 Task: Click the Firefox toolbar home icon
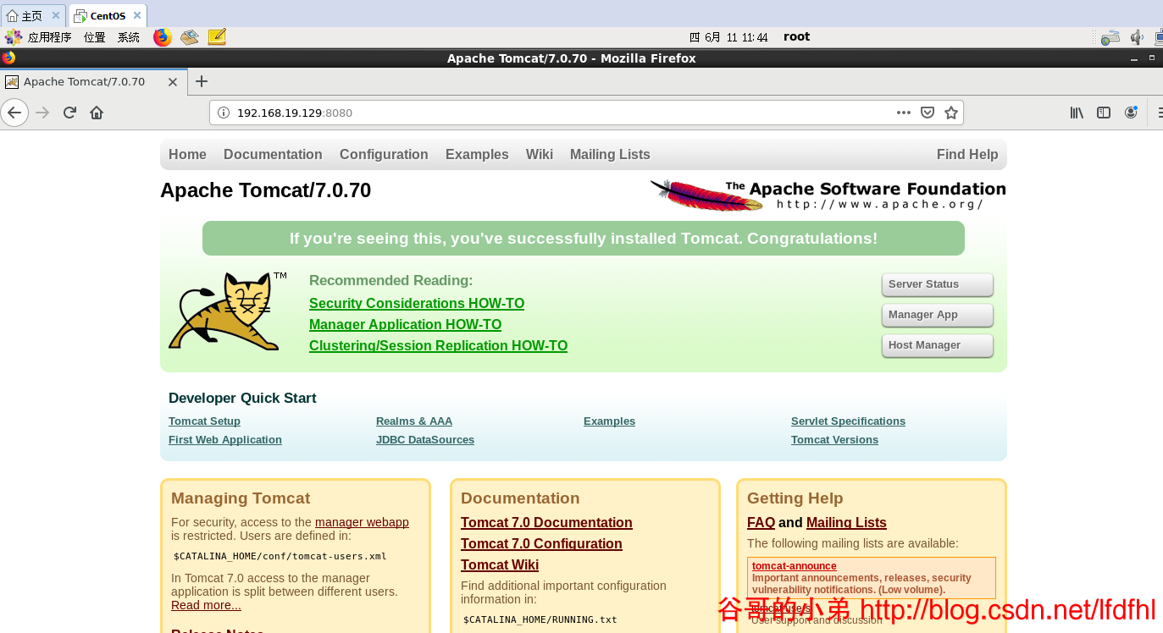(x=97, y=113)
